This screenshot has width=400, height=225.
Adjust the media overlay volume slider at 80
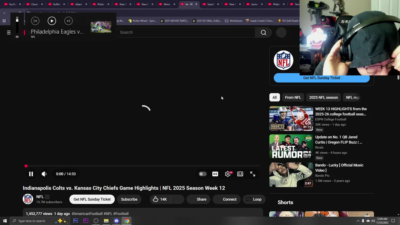pyautogui.click(x=17, y=24)
